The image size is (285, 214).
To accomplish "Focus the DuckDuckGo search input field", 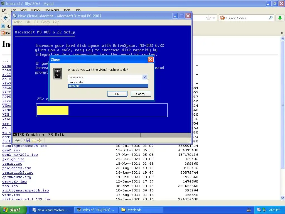I will pyautogui.click(x=248, y=18).
